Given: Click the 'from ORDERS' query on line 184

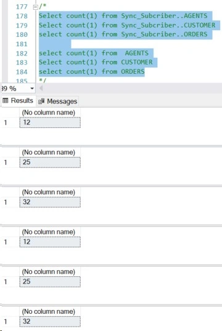Looking at the screenshot, I should tap(92, 71).
